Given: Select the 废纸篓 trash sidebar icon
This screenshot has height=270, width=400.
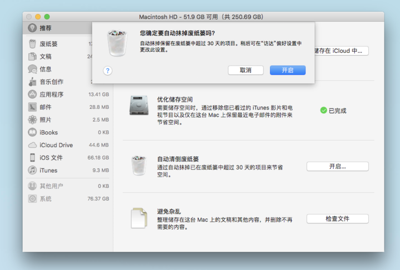Looking at the screenshot, I should pos(33,44).
